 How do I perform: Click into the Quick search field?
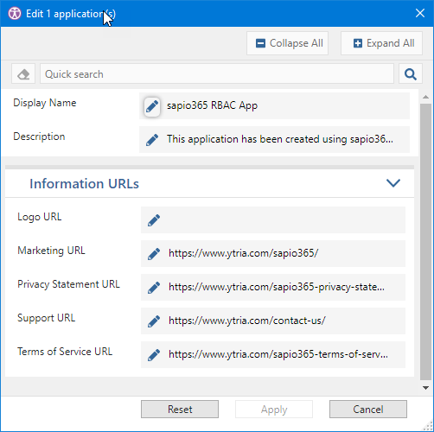point(217,74)
